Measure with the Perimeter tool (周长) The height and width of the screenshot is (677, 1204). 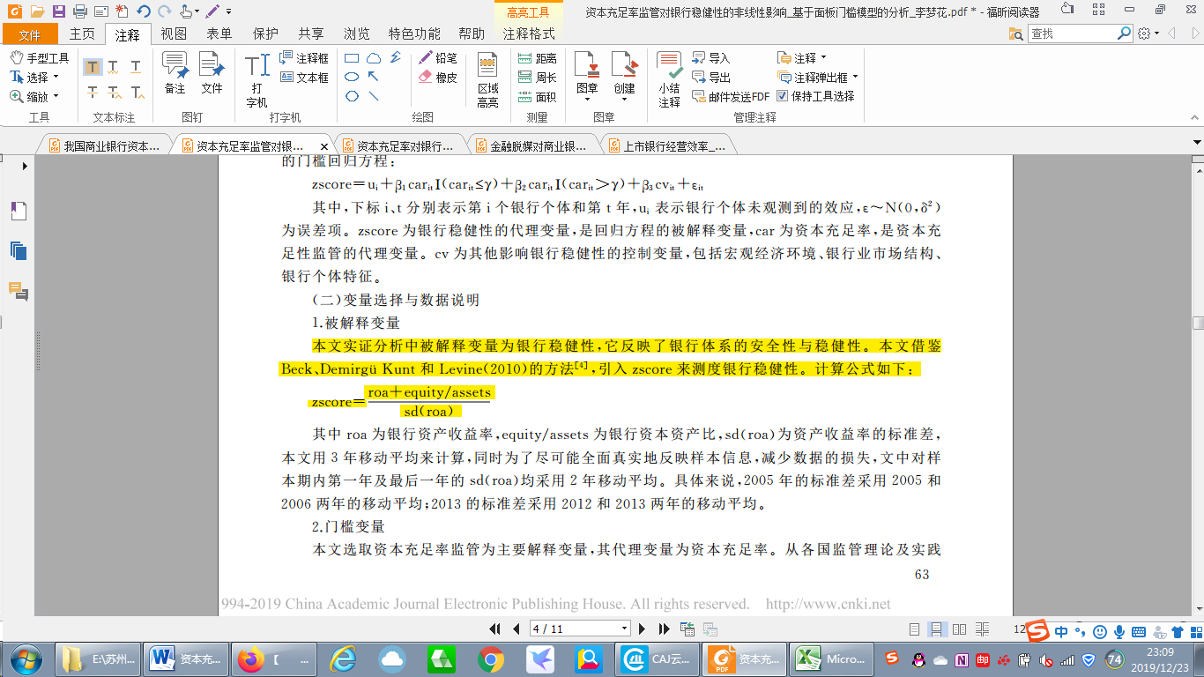537,78
